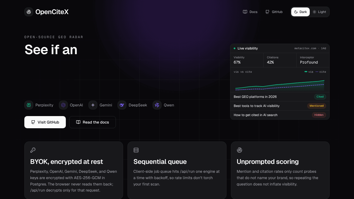Switch to Light theme
The image size is (354, 199).
click(x=319, y=12)
